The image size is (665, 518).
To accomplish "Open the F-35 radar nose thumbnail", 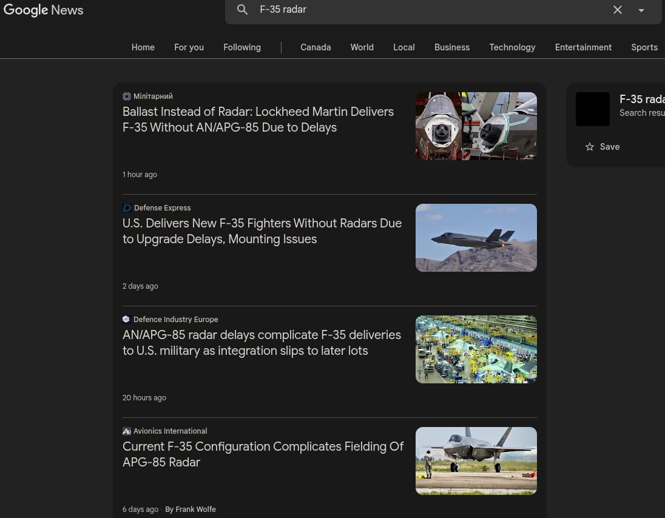I will (x=476, y=126).
